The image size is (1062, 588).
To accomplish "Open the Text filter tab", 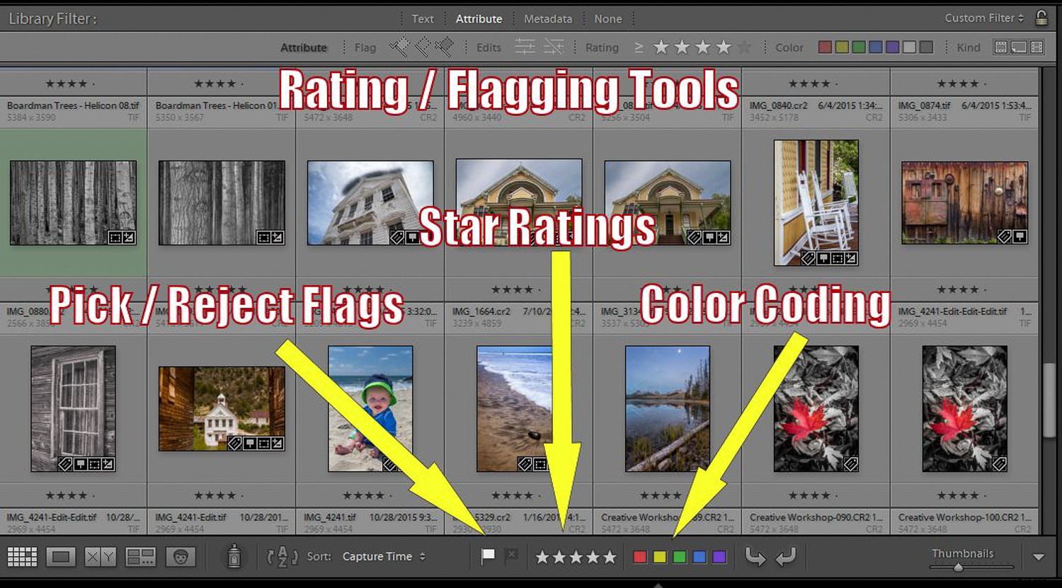I will click(423, 18).
